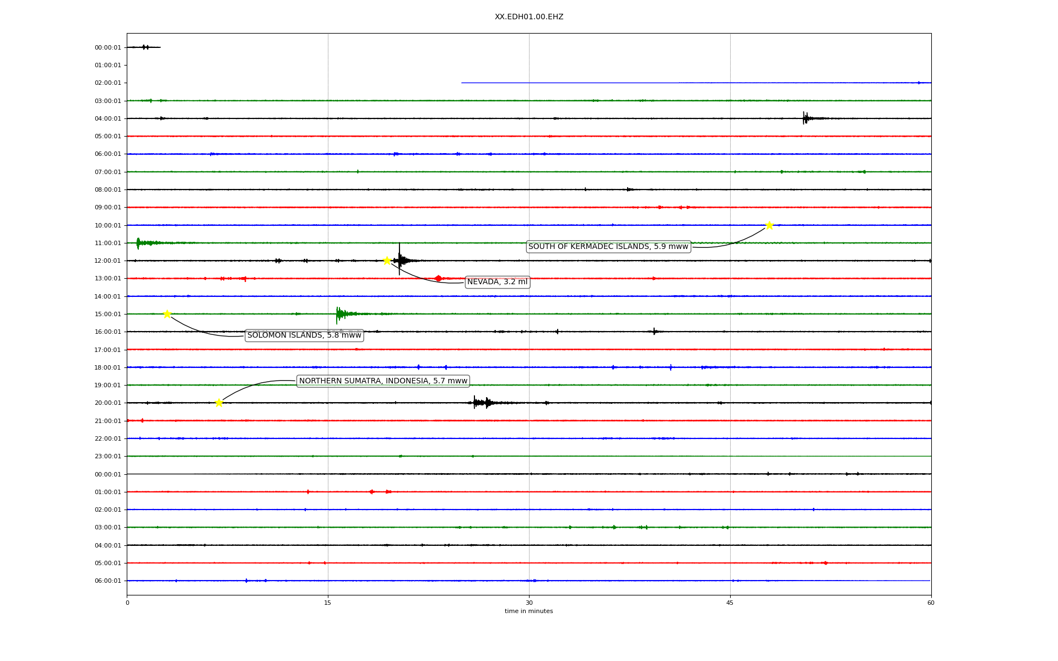Click the green wave burst on 11:00 trace
The image size is (1058, 661).
point(139,243)
